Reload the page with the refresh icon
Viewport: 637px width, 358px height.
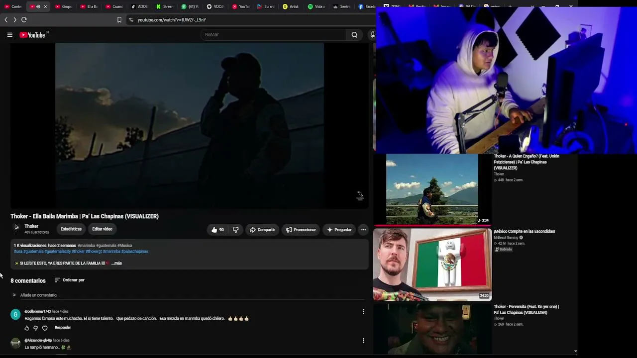click(24, 20)
